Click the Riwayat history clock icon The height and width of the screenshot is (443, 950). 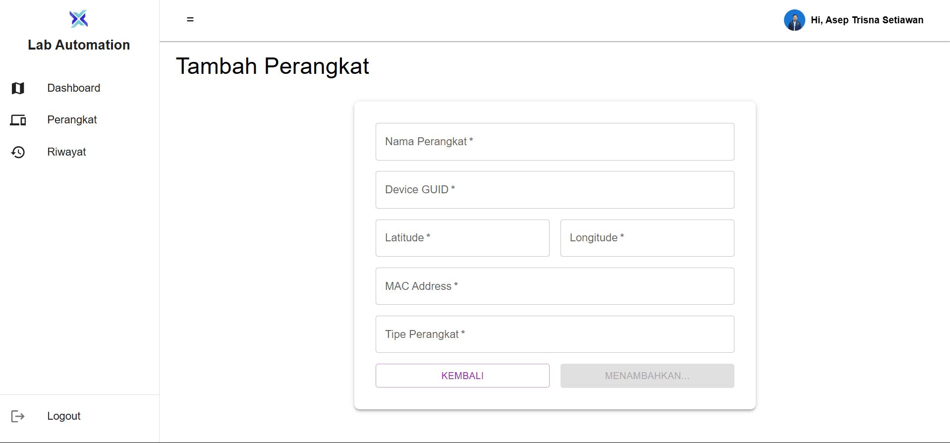coord(18,152)
